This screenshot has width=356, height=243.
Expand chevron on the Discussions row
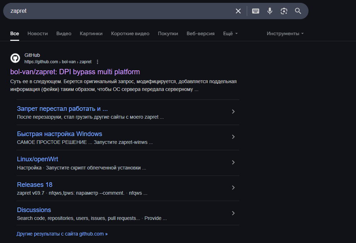coord(233,213)
